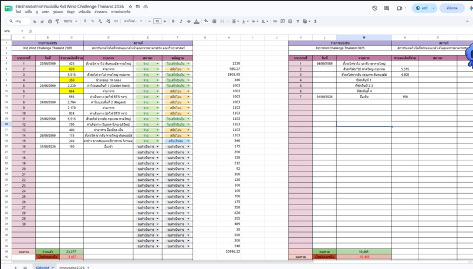Open the 123 number format menu
Screen dimensions: 473x269
(x=116, y=21)
